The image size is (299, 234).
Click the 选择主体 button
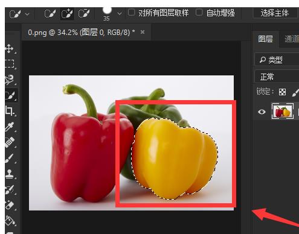coord(275,13)
